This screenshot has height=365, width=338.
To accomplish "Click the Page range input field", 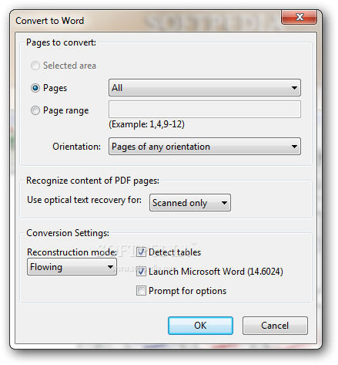I will click(205, 110).
